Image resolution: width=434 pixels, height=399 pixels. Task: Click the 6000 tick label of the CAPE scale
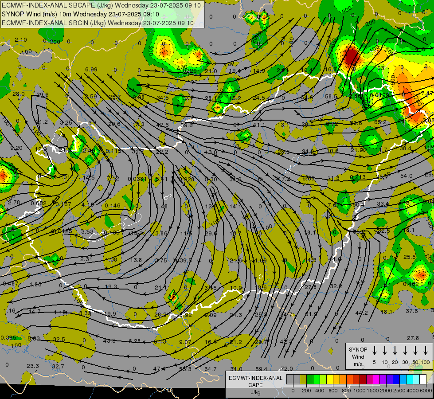(426, 391)
